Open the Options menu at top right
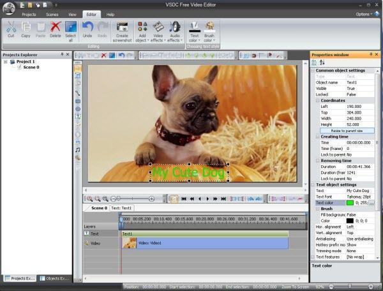This screenshot has height=291, width=383. (363, 13)
